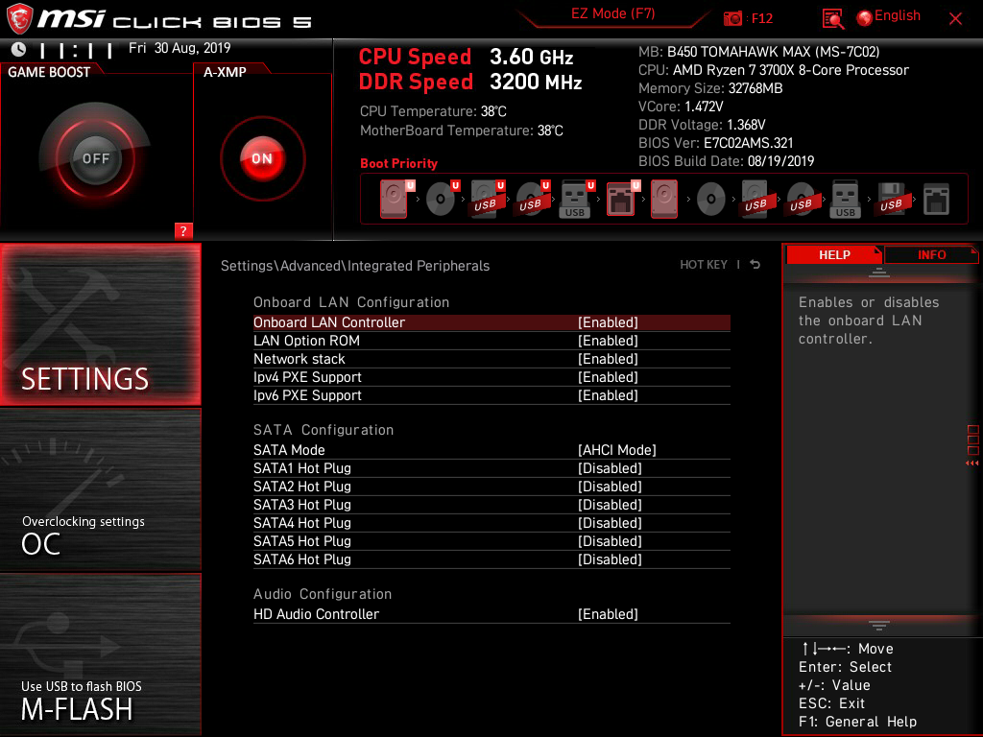Select the HD Audio Controller row label

[316, 614]
